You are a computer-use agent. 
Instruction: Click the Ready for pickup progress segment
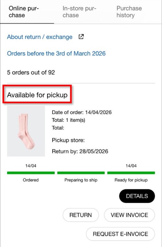[131, 173]
